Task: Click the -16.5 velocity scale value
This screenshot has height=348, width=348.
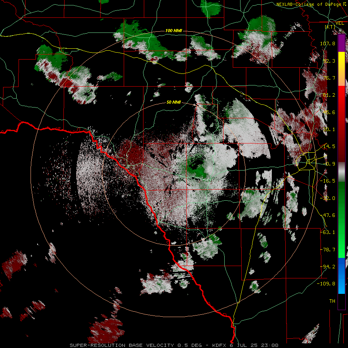Action: click(x=328, y=181)
